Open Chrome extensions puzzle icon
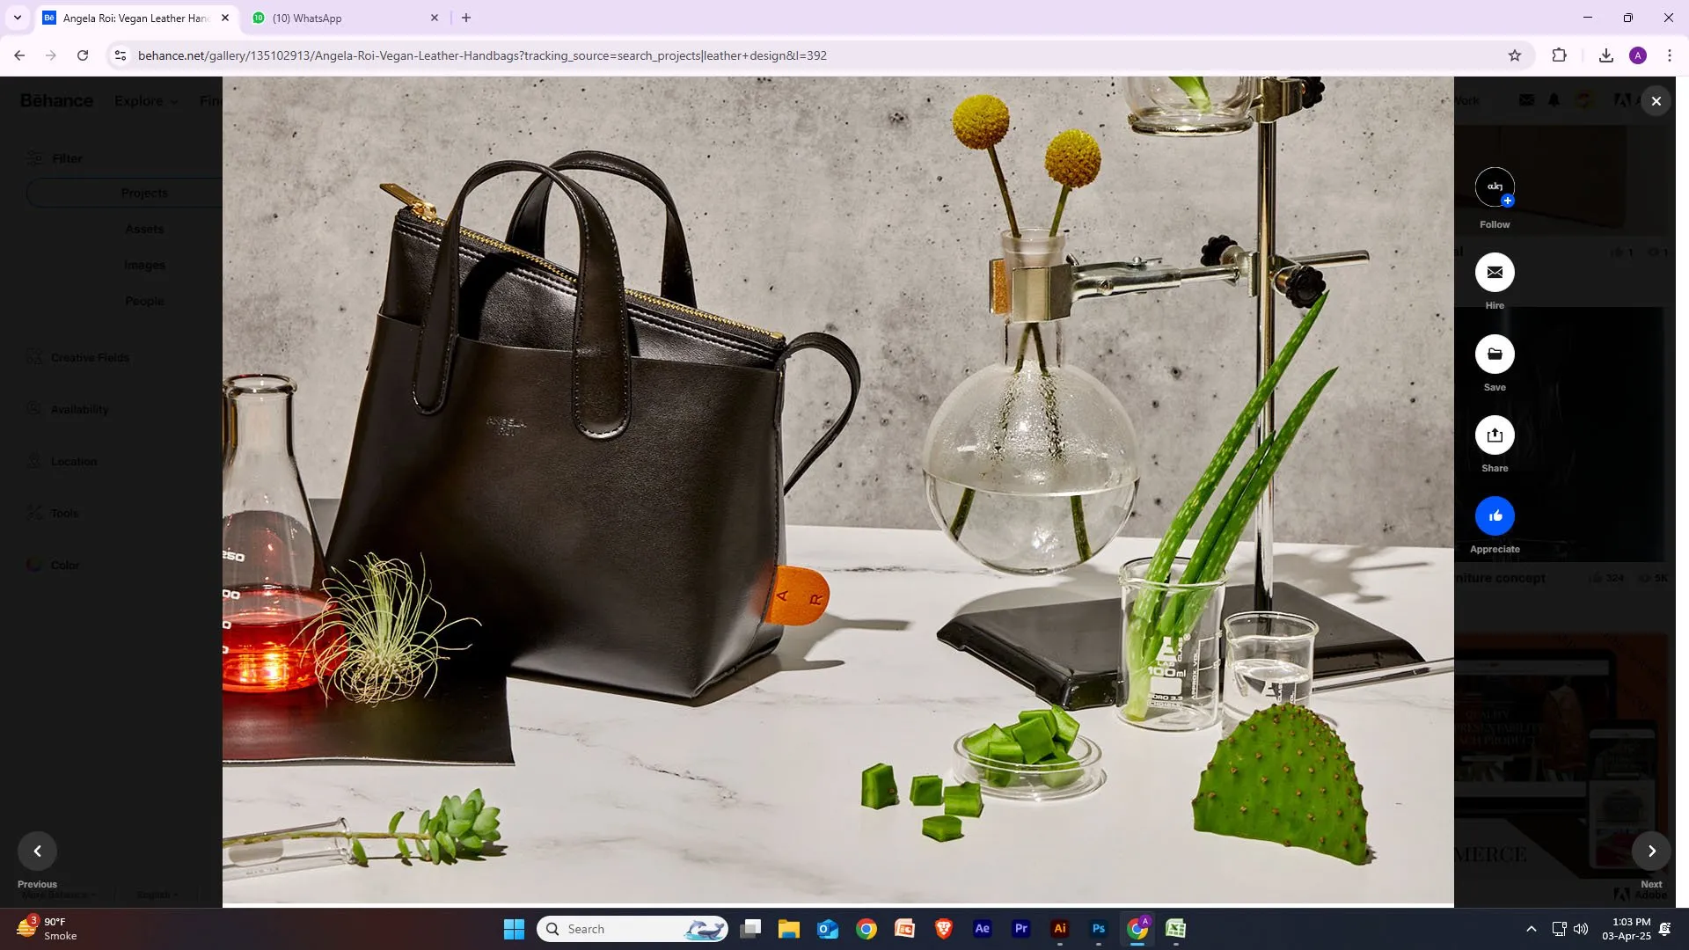 (1559, 55)
